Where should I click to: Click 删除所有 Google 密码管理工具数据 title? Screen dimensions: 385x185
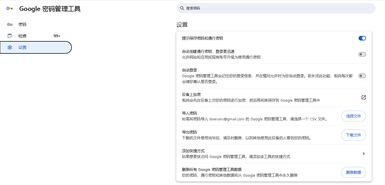(212, 169)
